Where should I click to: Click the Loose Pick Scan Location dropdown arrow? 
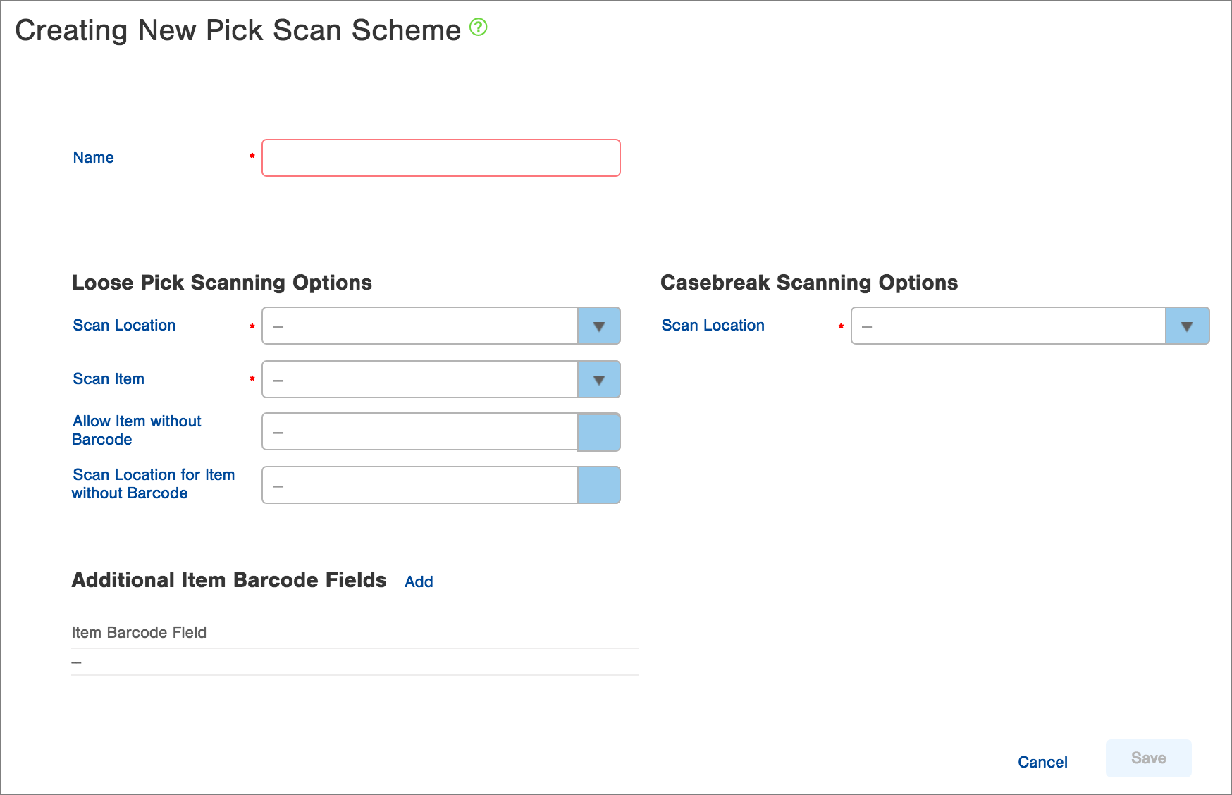point(598,326)
